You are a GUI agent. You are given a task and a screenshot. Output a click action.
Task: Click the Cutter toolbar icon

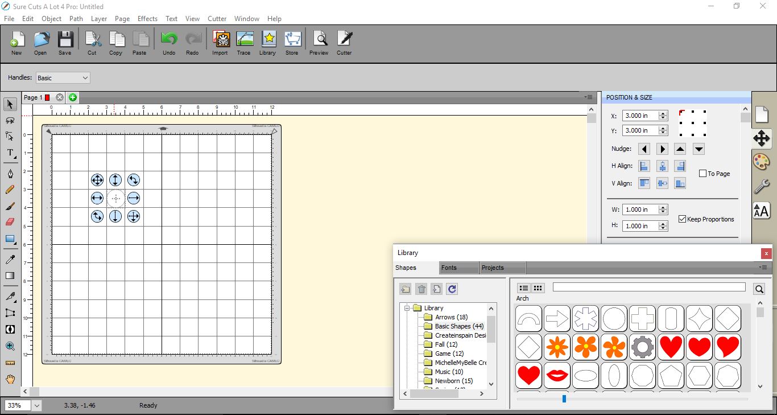(344, 42)
